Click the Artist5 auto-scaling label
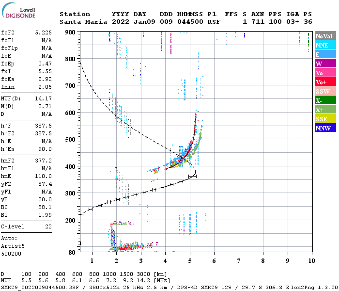The width and height of the screenshot is (339, 291). click(13, 246)
